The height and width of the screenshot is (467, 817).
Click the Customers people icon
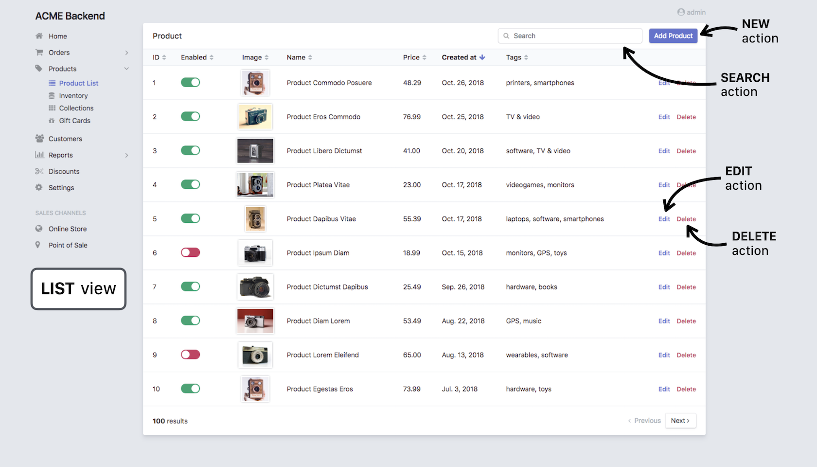[39, 139]
